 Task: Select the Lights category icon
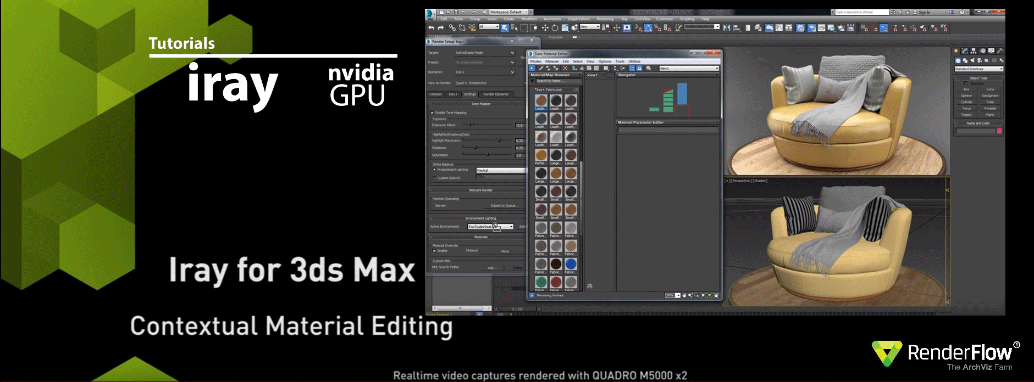click(972, 60)
